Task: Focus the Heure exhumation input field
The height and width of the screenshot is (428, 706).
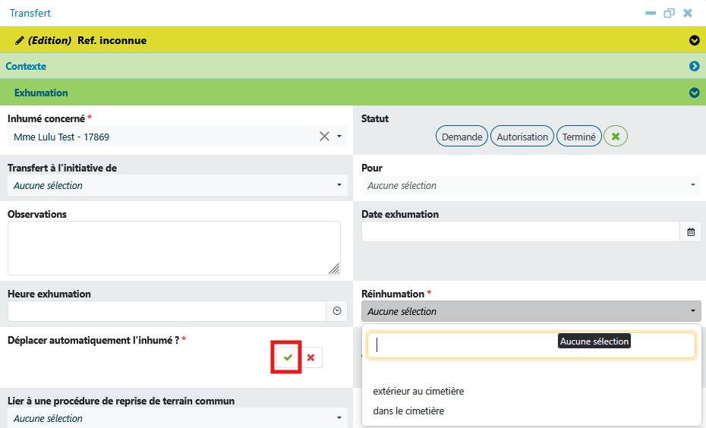Action: 166,311
